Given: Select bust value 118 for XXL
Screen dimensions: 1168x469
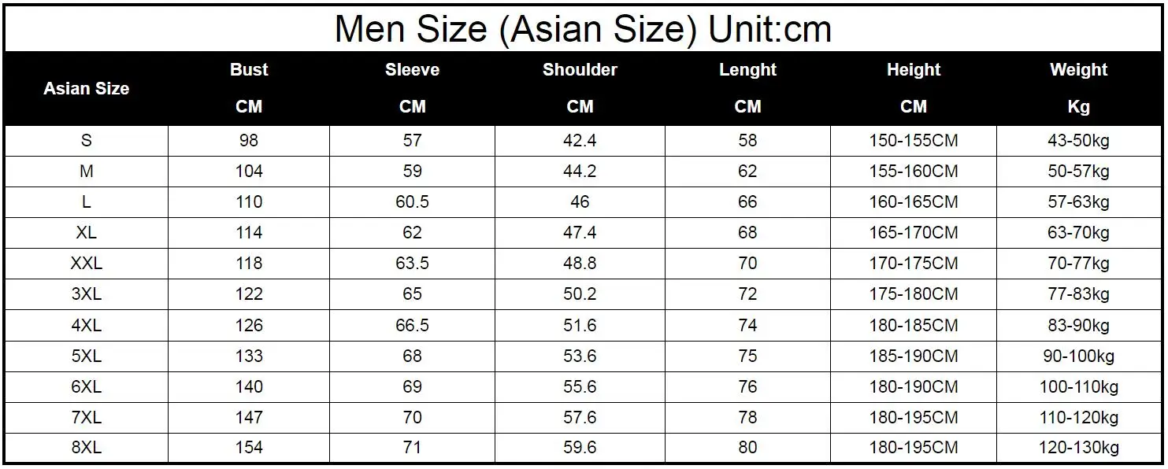Looking at the screenshot, I should [249, 264].
